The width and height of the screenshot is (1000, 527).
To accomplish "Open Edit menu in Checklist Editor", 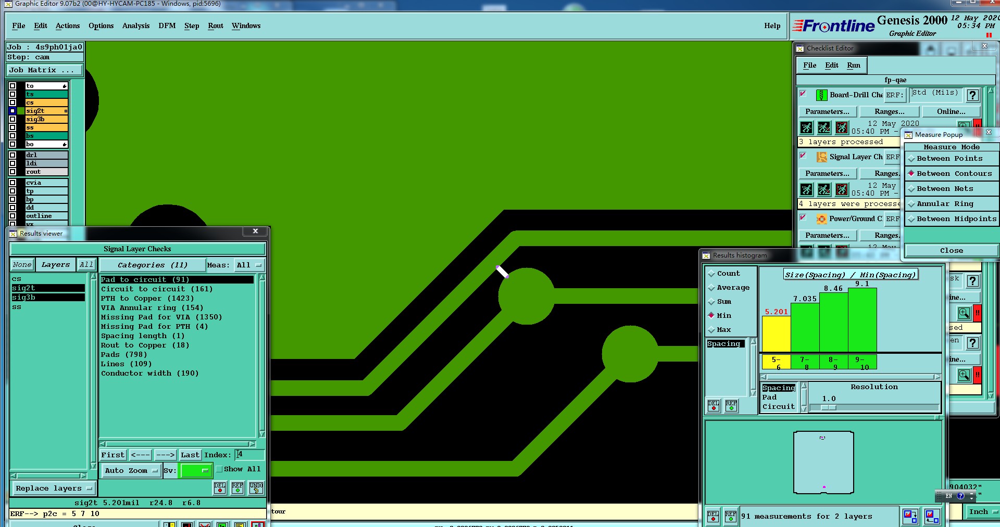I will tap(832, 65).
